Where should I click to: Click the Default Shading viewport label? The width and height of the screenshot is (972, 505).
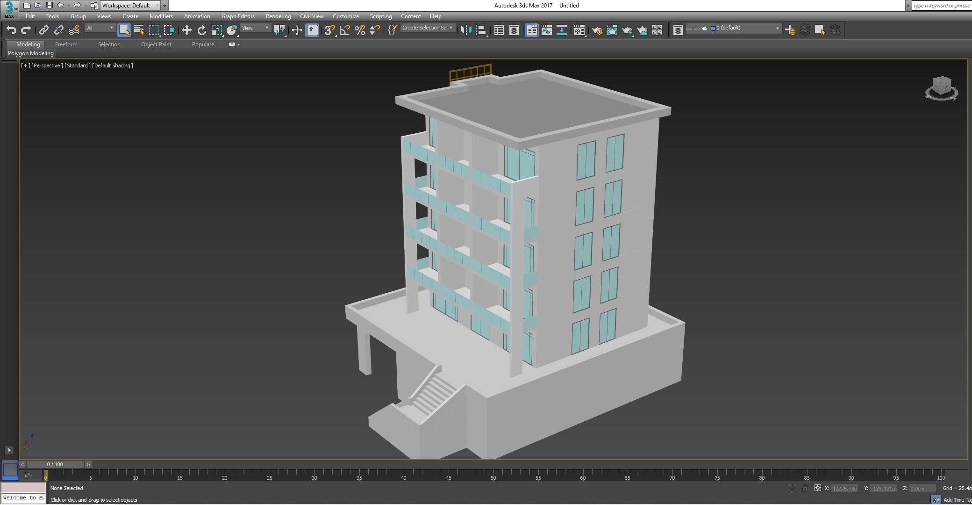[x=113, y=65]
